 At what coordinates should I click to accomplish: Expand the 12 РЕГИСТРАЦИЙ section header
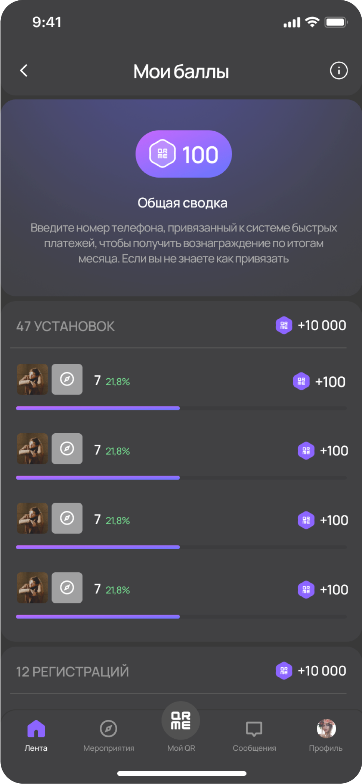[x=72, y=672]
